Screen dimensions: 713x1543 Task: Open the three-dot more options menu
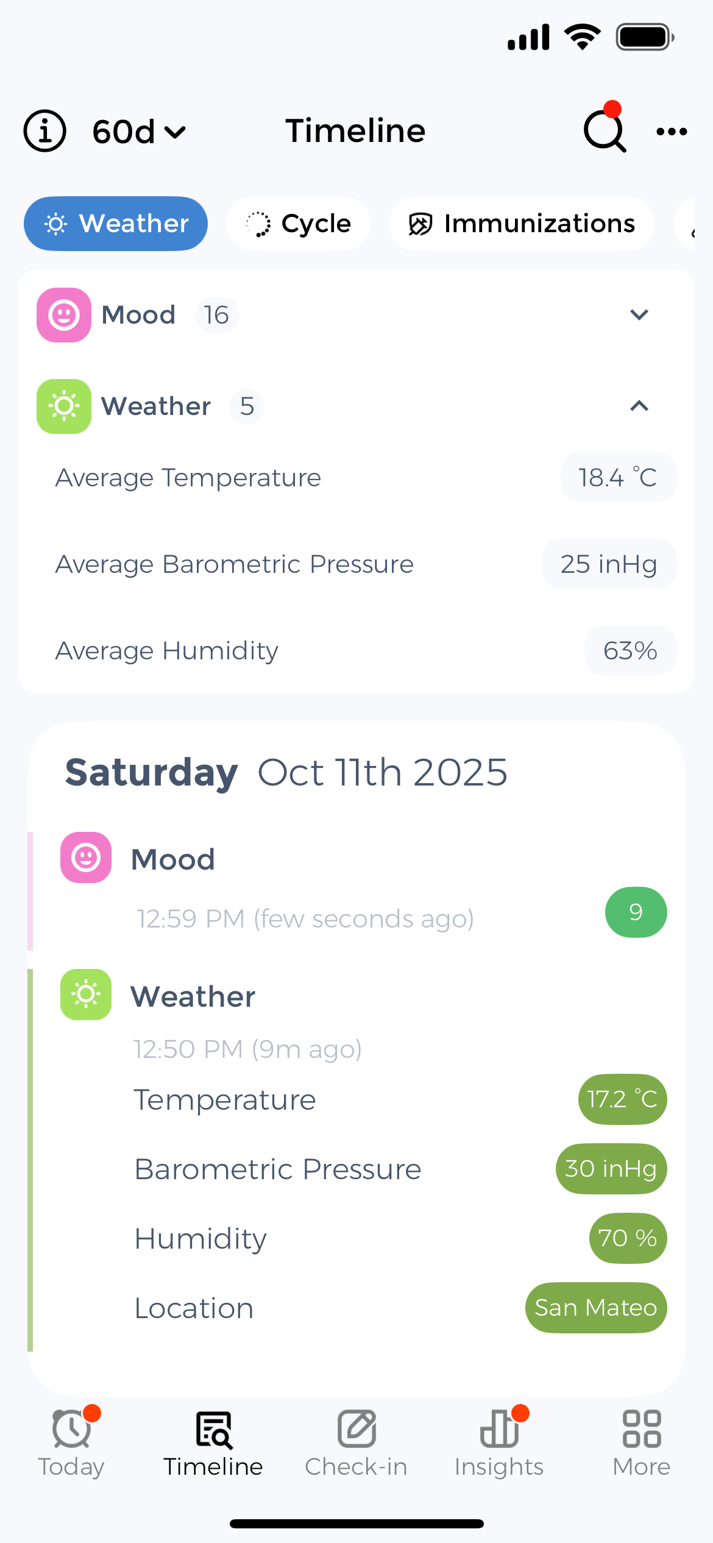point(672,131)
